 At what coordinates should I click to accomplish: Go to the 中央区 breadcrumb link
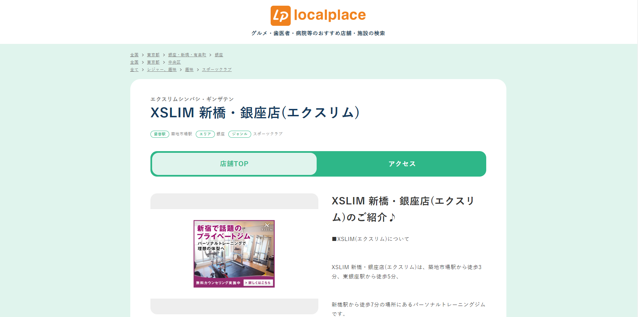click(x=174, y=62)
